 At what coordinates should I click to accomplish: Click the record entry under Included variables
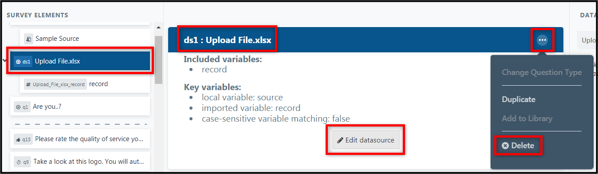pyautogui.click(x=214, y=70)
